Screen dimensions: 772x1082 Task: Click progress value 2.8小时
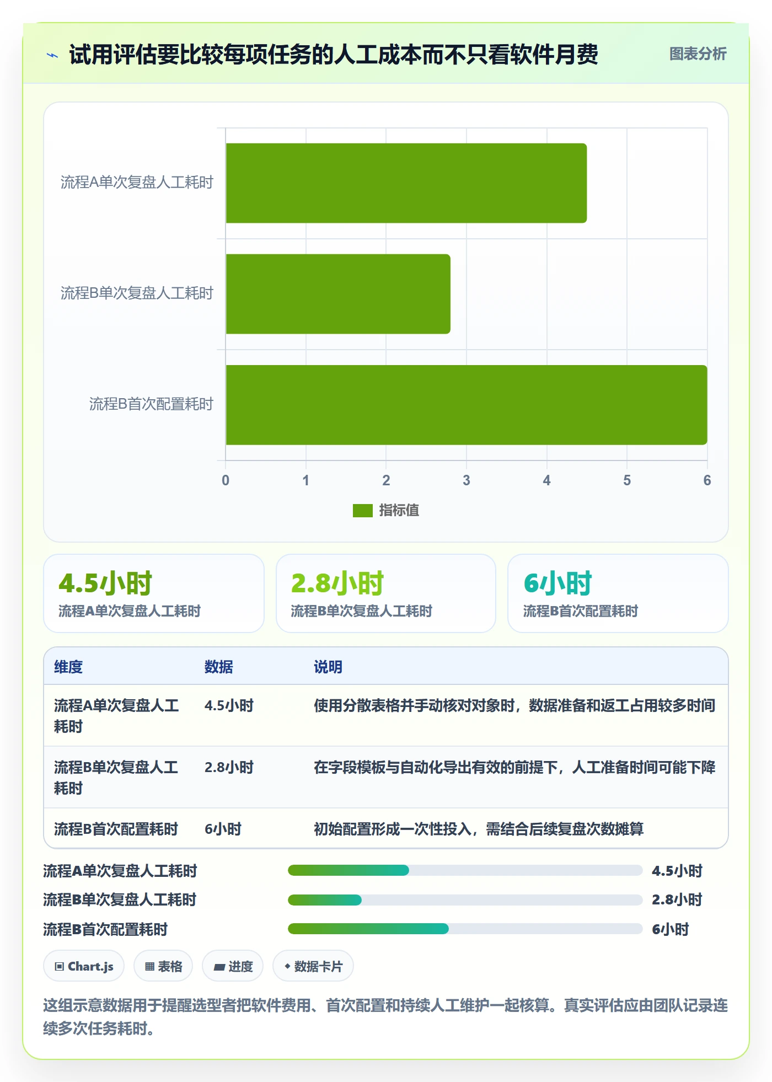pyautogui.click(x=677, y=900)
